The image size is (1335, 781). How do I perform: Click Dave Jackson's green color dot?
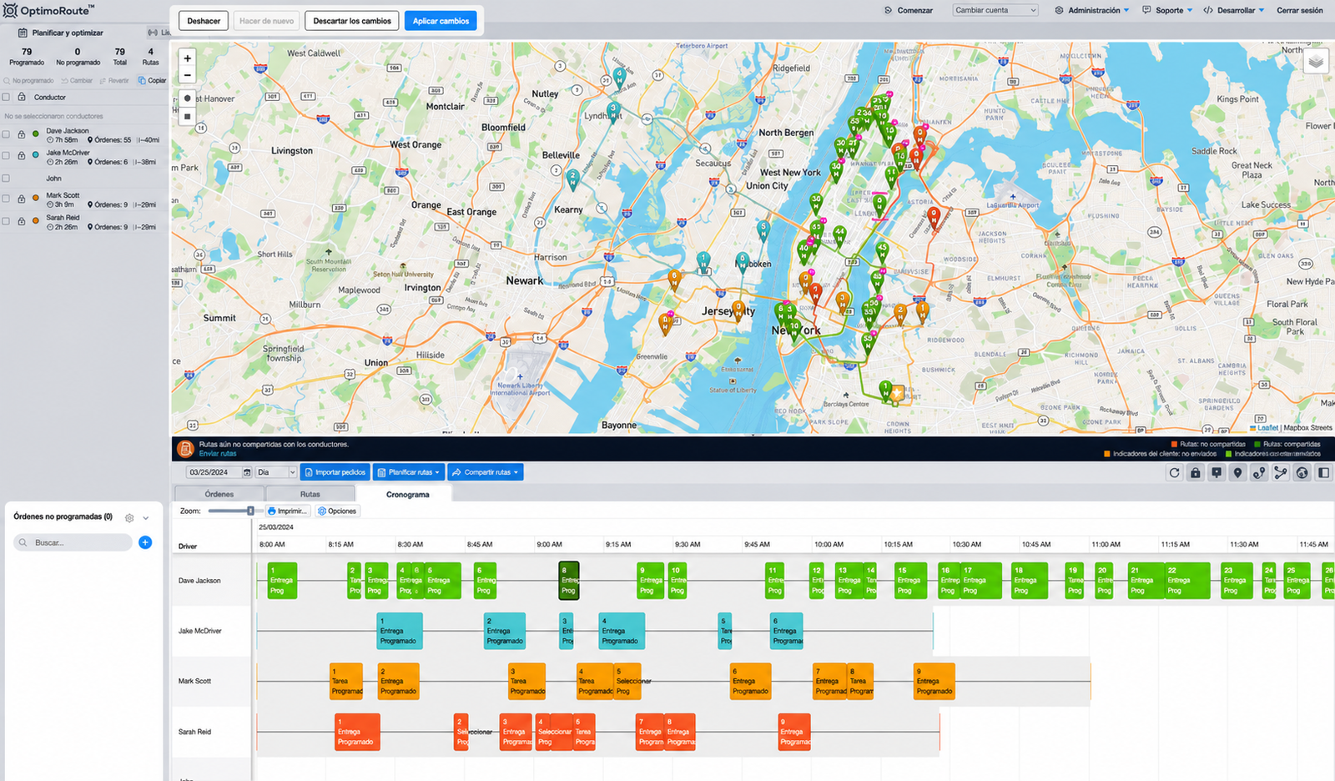click(36, 134)
